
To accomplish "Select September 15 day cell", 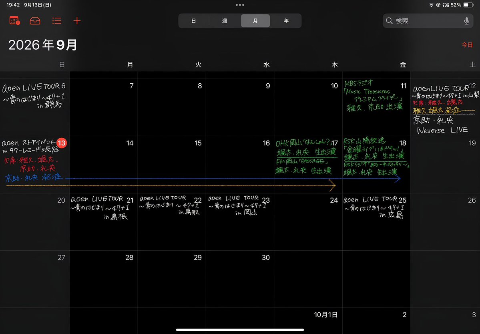I will (172, 165).
